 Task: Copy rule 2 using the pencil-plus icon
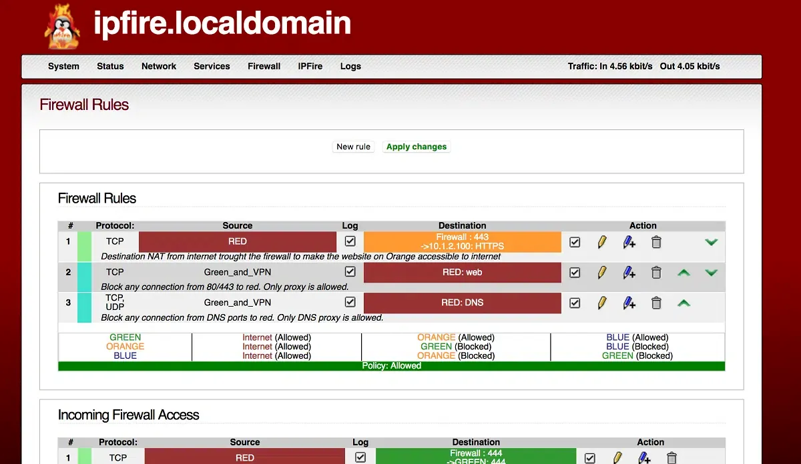click(629, 273)
